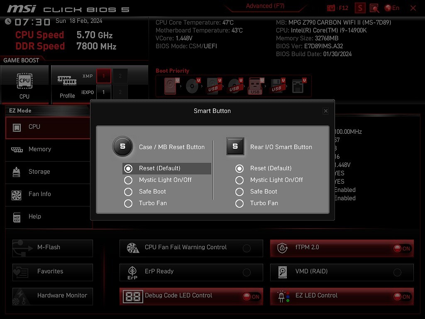The width and height of the screenshot is (425, 319).
Task: Click the EZ LED Control bulb icon
Action: click(283, 297)
